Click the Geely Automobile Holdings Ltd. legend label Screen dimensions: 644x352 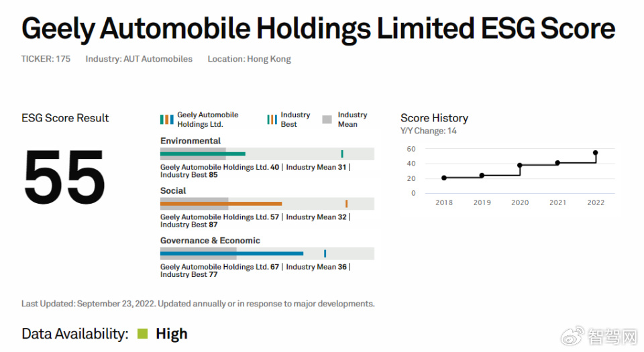tap(208, 119)
